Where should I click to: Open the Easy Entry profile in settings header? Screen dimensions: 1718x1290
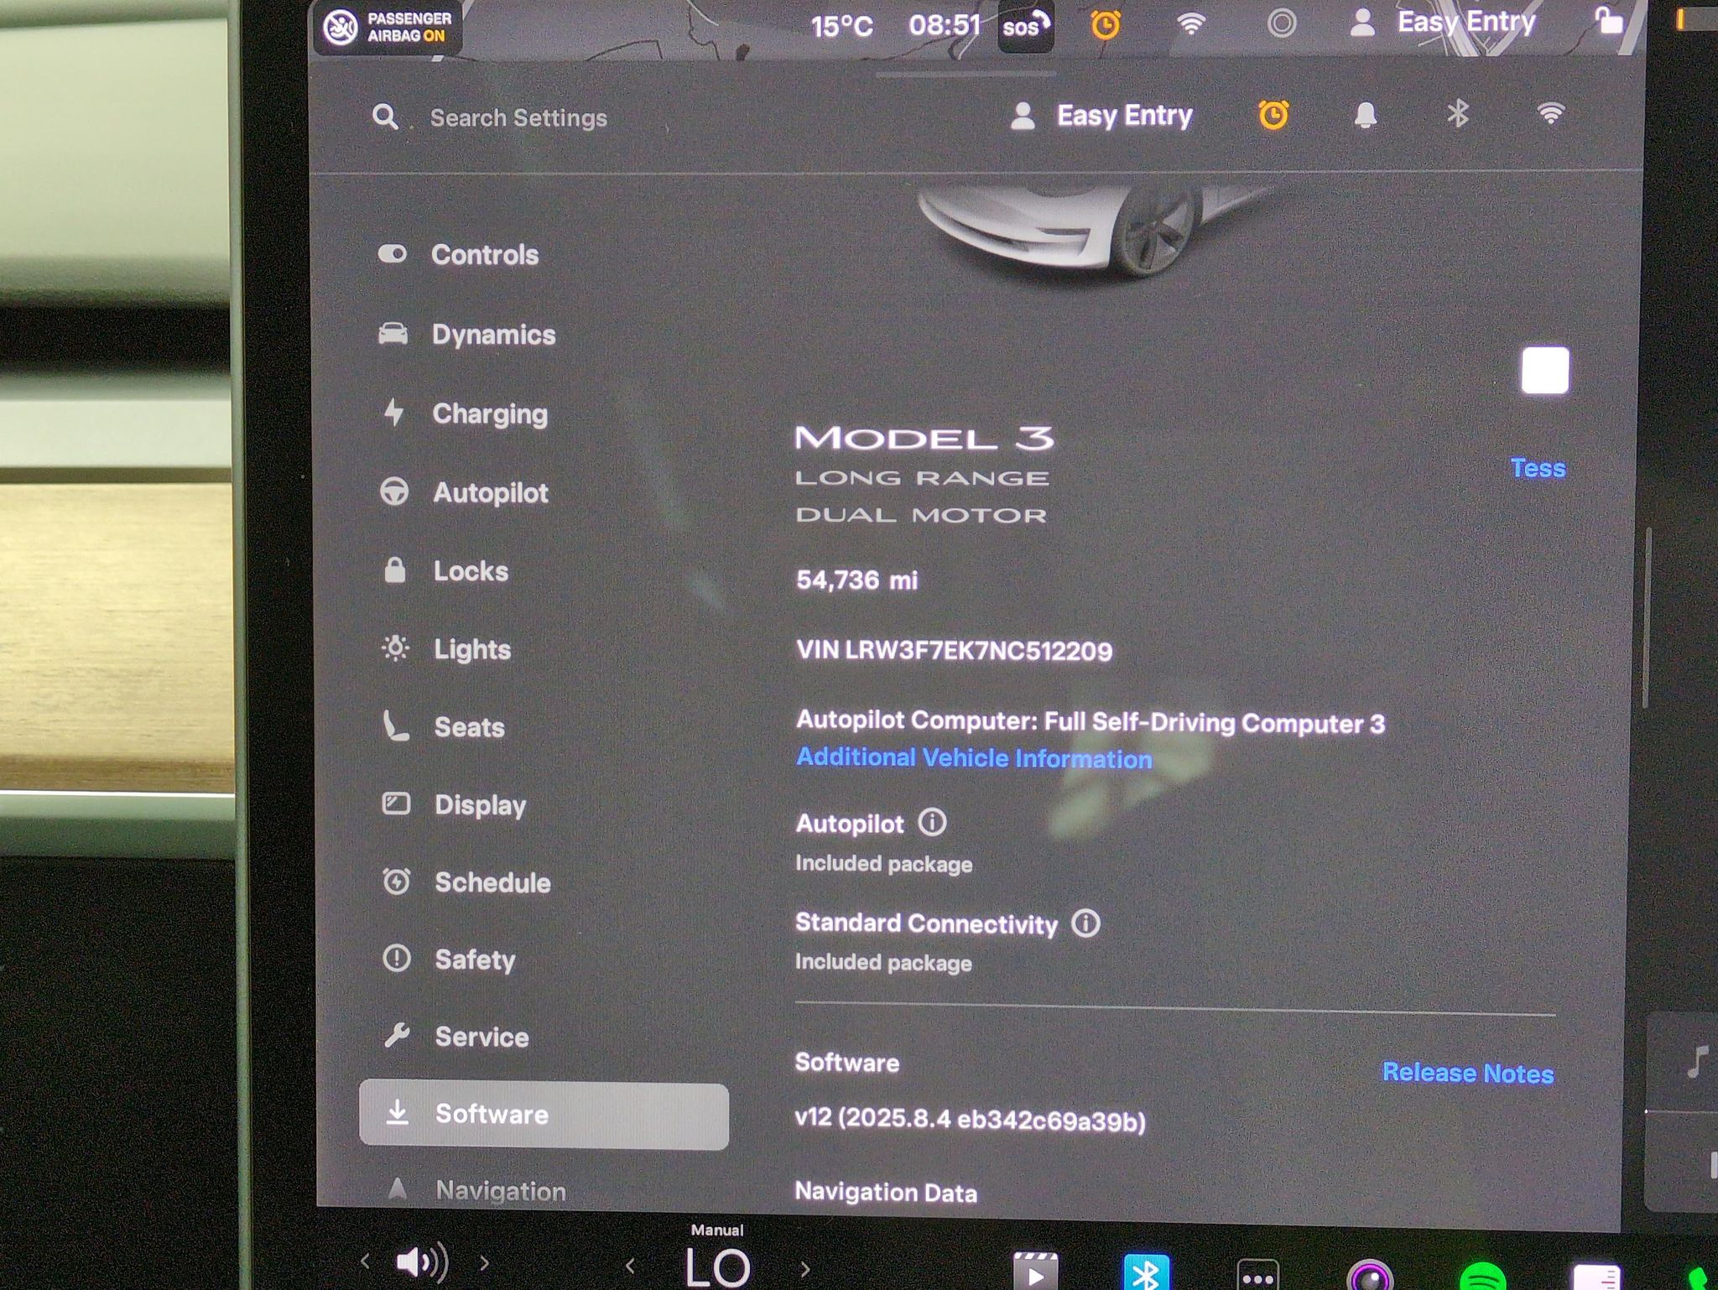tap(1101, 115)
